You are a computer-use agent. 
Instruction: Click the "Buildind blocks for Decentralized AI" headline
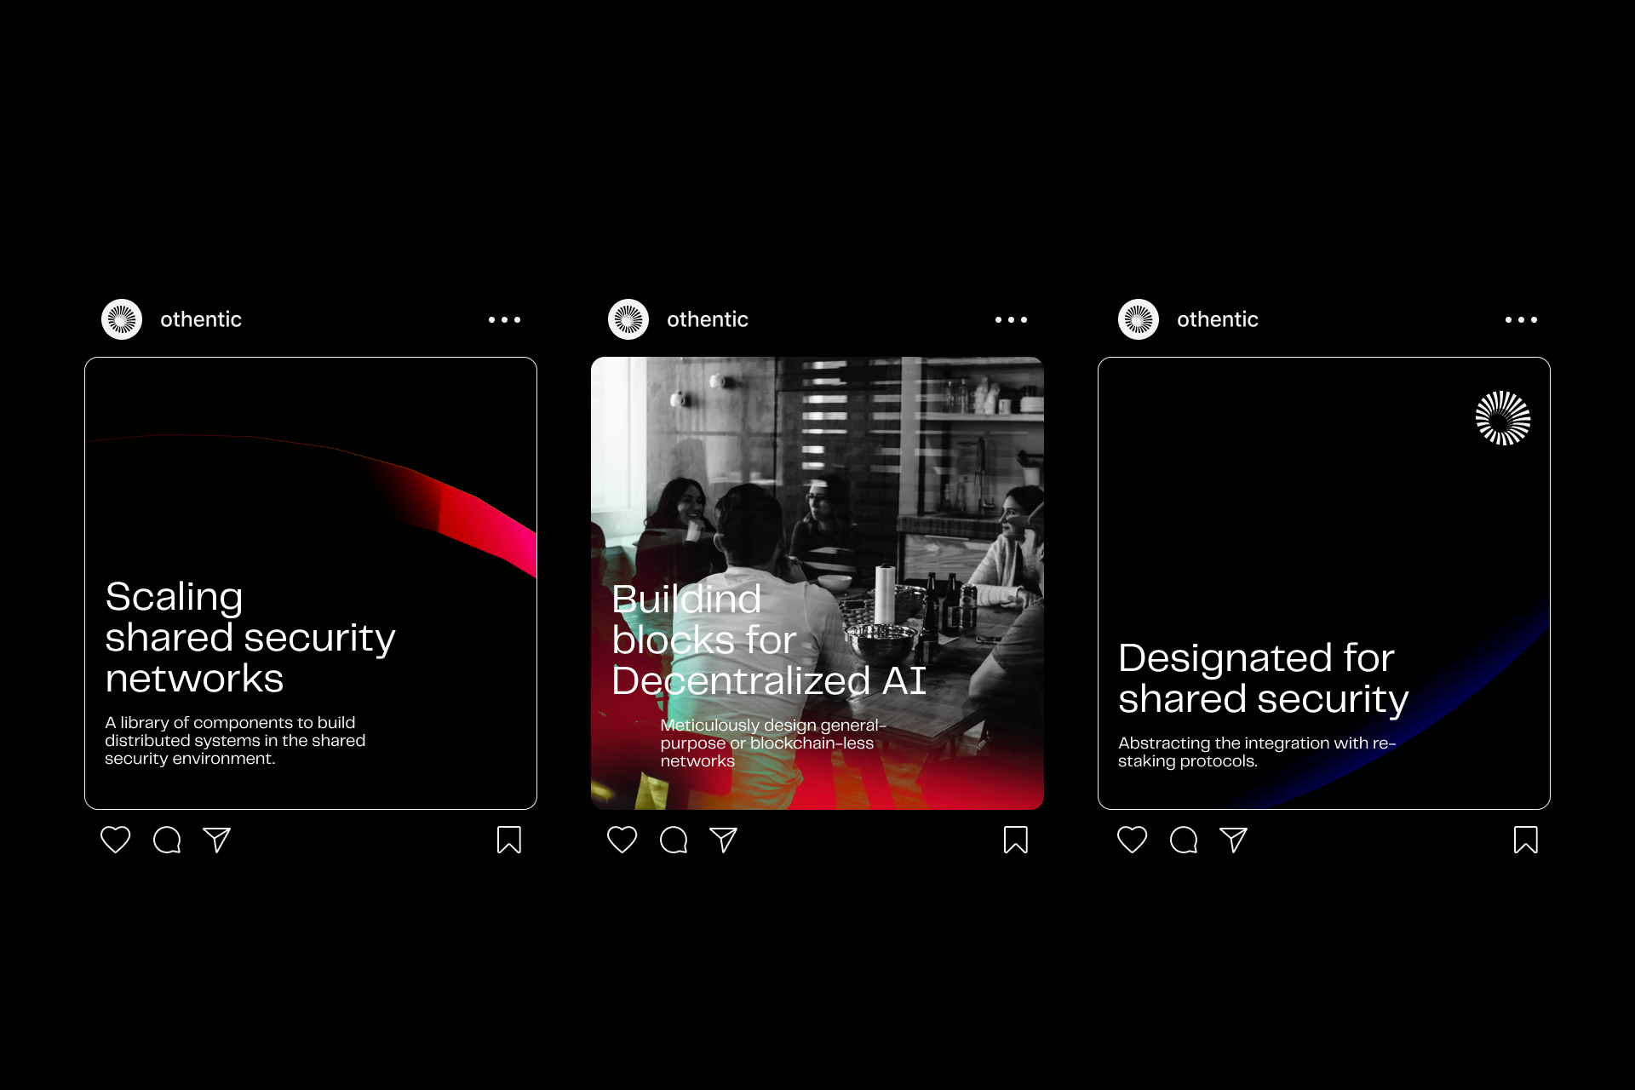pyautogui.click(x=769, y=640)
